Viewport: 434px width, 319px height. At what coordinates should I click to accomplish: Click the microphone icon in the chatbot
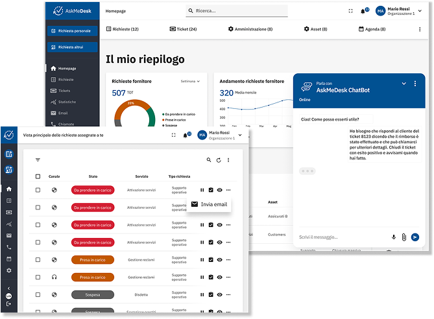(x=394, y=237)
